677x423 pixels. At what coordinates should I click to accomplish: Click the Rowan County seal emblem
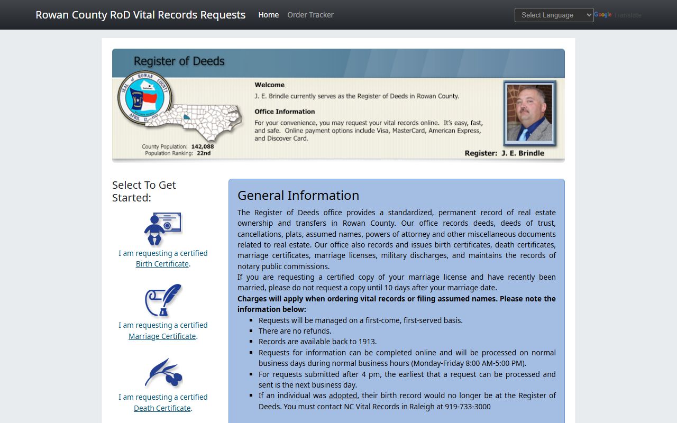pos(145,97)
